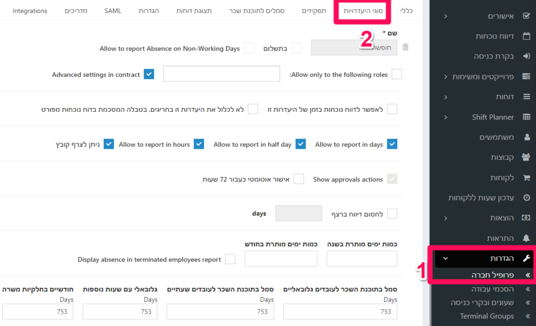Click the bell icon beside התראות
Image resolution: width=536 pixels, height=326 pixels.
527,238
